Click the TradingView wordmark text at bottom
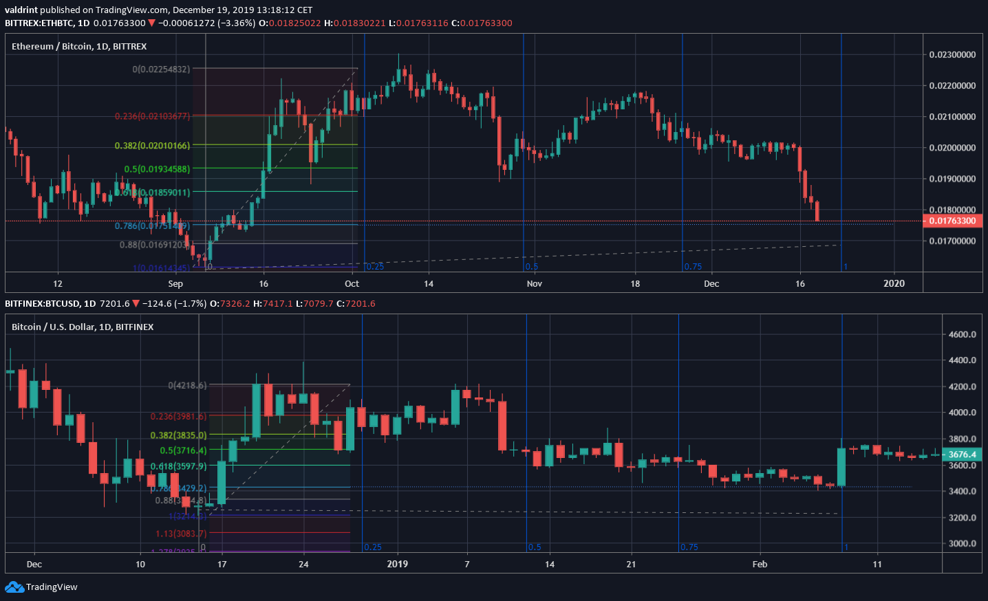 pos(52,587)
